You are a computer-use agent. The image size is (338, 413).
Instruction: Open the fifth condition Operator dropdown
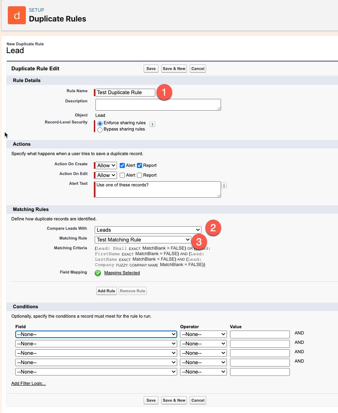coord(203,372)
